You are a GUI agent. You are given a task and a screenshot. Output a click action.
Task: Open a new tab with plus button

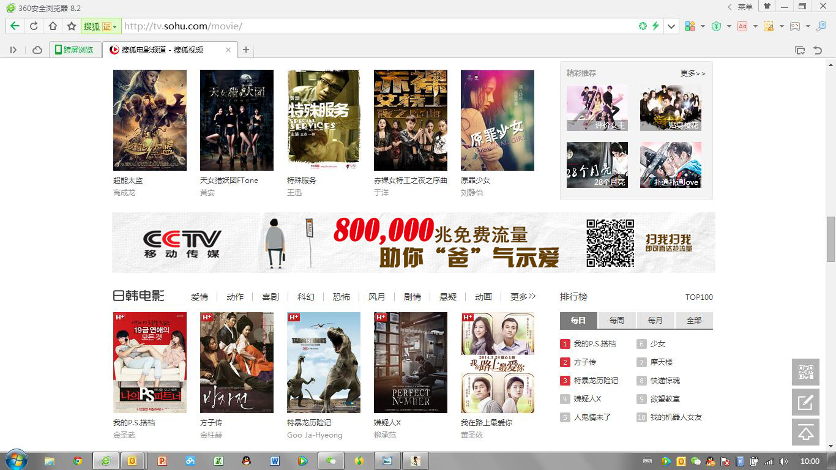(x=246, y=50)
